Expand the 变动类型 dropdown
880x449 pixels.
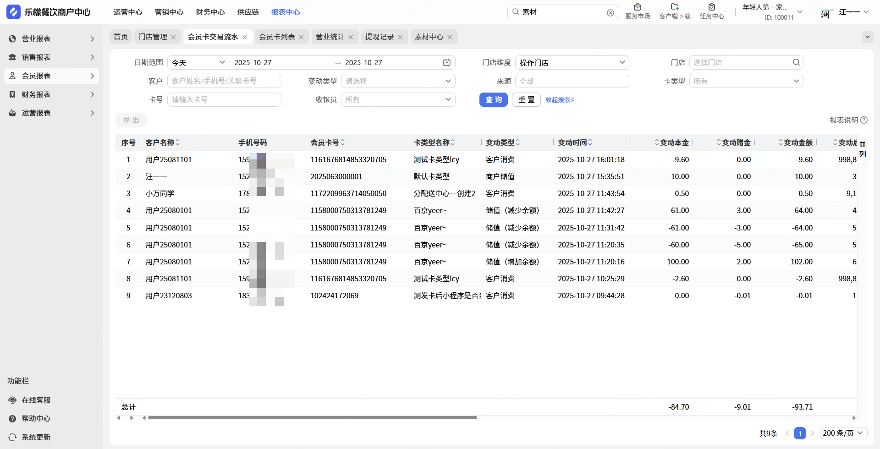point(398,81)
